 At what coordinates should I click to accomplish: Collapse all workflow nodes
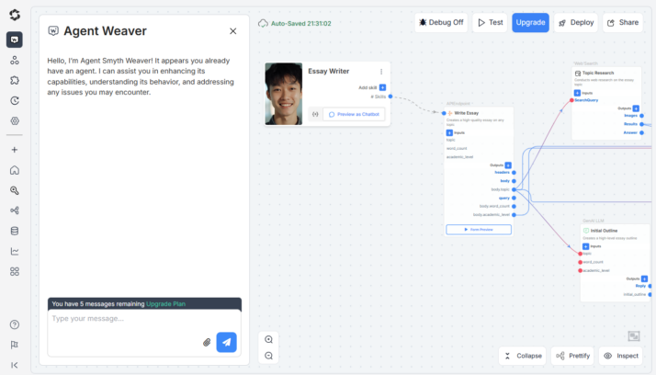coord(522,356)
